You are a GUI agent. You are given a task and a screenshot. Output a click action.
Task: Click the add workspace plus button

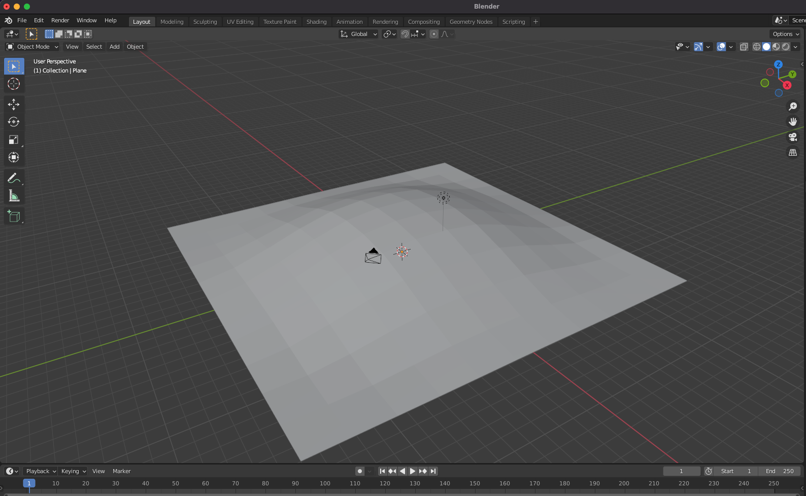click(x=535, y=22)
